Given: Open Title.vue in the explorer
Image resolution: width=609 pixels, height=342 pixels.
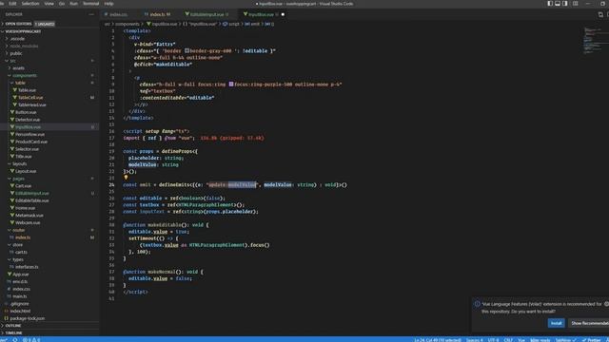Looking at the screenshot, I should coord(23,157).
